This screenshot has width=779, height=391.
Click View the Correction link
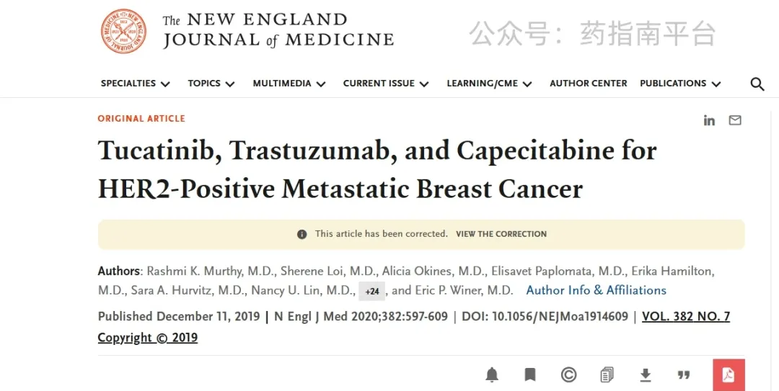501,234
